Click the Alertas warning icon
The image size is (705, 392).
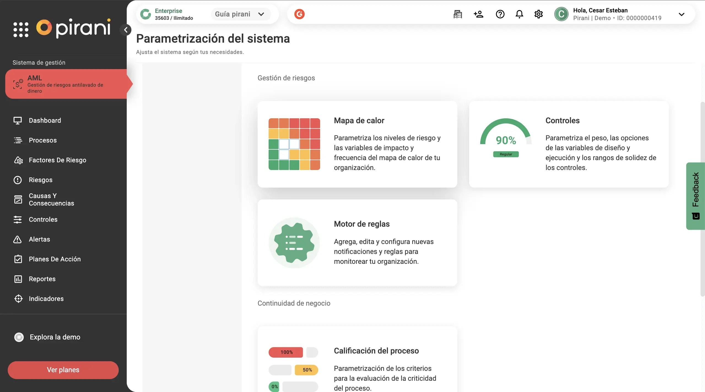[17, 239]
